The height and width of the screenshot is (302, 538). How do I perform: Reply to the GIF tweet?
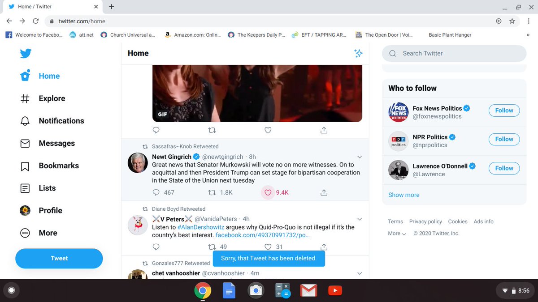tap(156, 130)
